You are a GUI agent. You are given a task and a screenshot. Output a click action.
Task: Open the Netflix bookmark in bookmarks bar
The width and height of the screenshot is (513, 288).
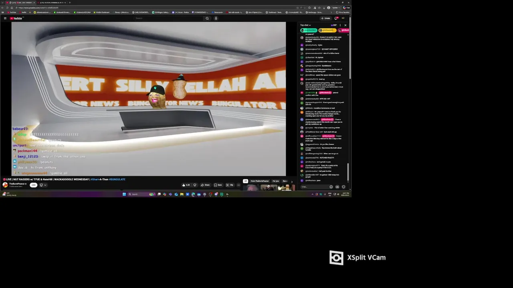tap(23, 12)
